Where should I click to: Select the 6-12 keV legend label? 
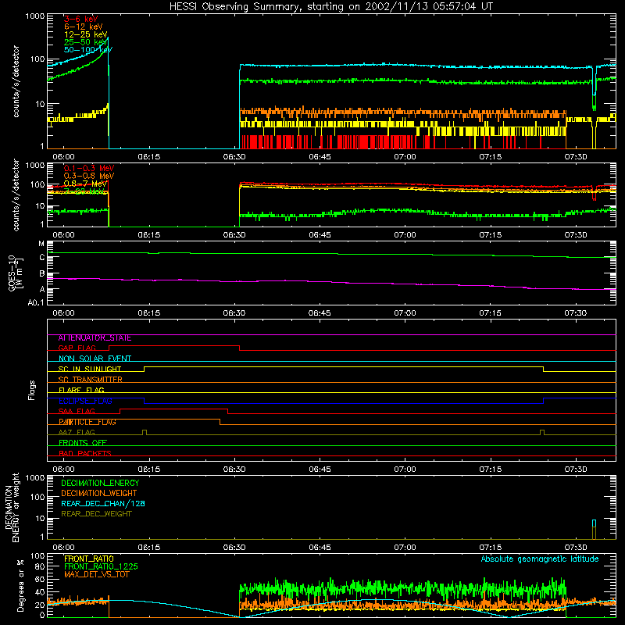click(83, 27)
